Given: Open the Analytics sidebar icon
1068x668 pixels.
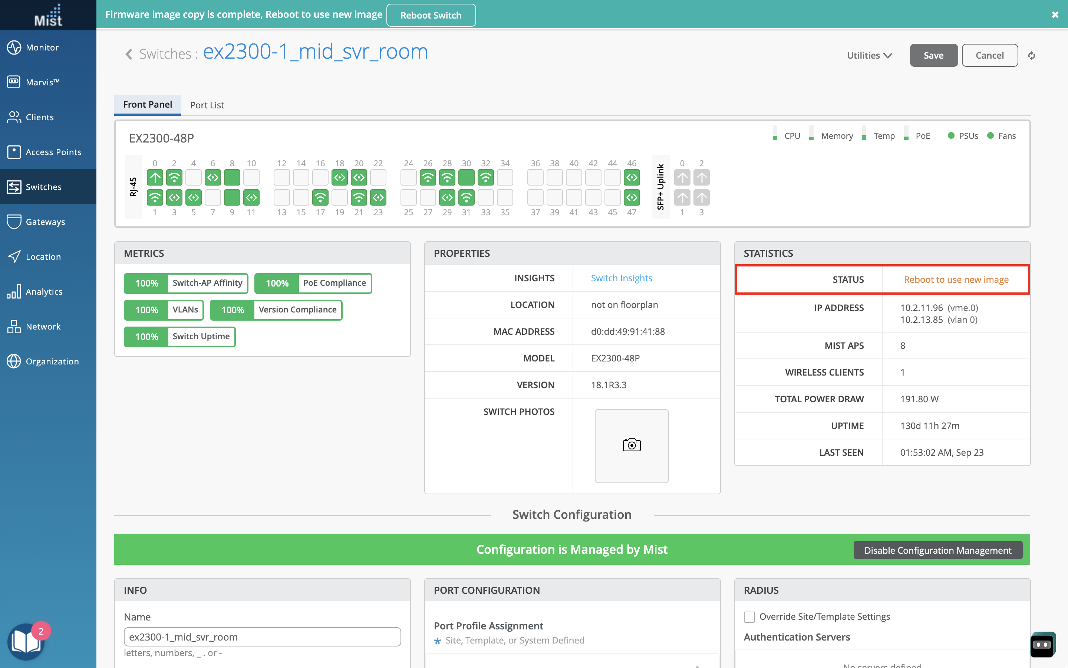Looking at the screenshot, I should (14, 292).
